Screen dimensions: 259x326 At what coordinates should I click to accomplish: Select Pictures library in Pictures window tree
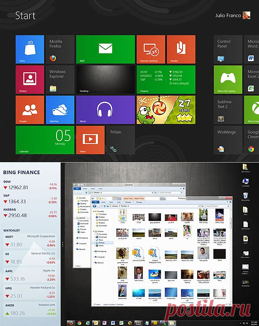tap(101, 243)
